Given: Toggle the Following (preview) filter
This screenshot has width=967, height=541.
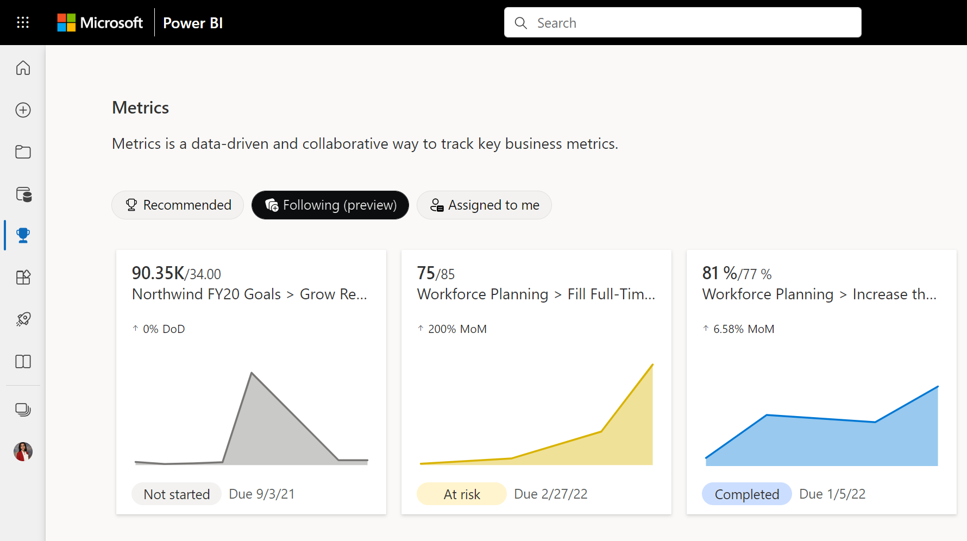Looking at the screenshot, I should coord(330,205).
